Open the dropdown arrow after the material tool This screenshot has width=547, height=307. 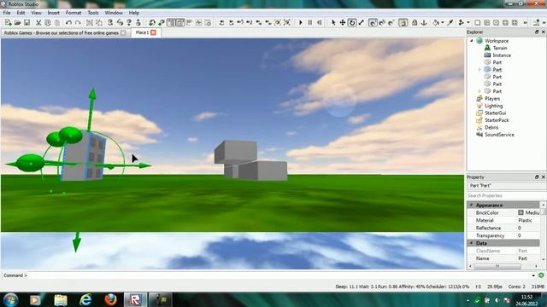coord(468,23)
